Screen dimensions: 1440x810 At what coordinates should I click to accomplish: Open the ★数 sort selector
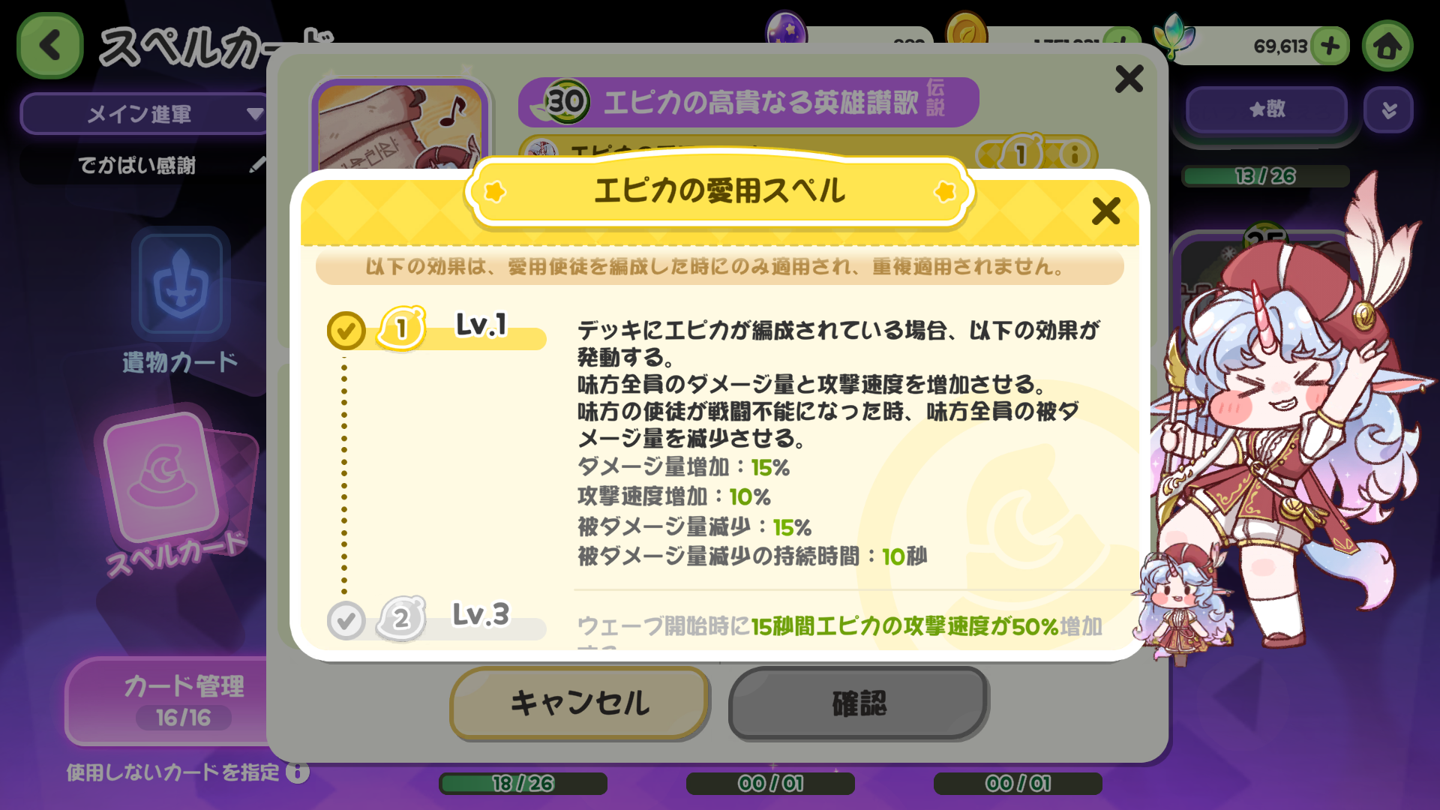coord(1267,109)
